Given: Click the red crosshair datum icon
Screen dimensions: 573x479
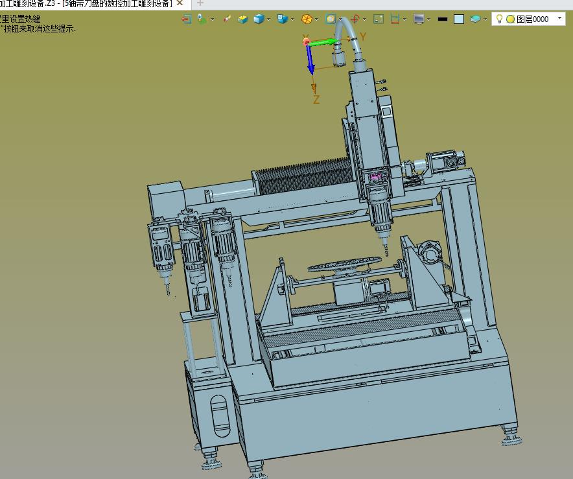Looking at the screenshot, I should click(355, 19).
